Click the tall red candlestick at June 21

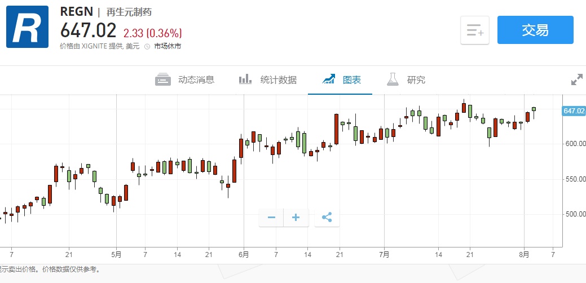pyautogui.click(x=336, y=129)
